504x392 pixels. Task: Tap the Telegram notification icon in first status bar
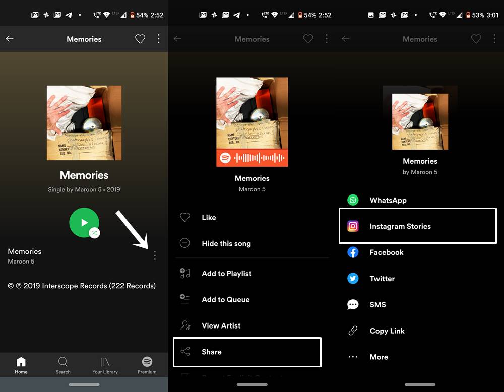[69, 15]
